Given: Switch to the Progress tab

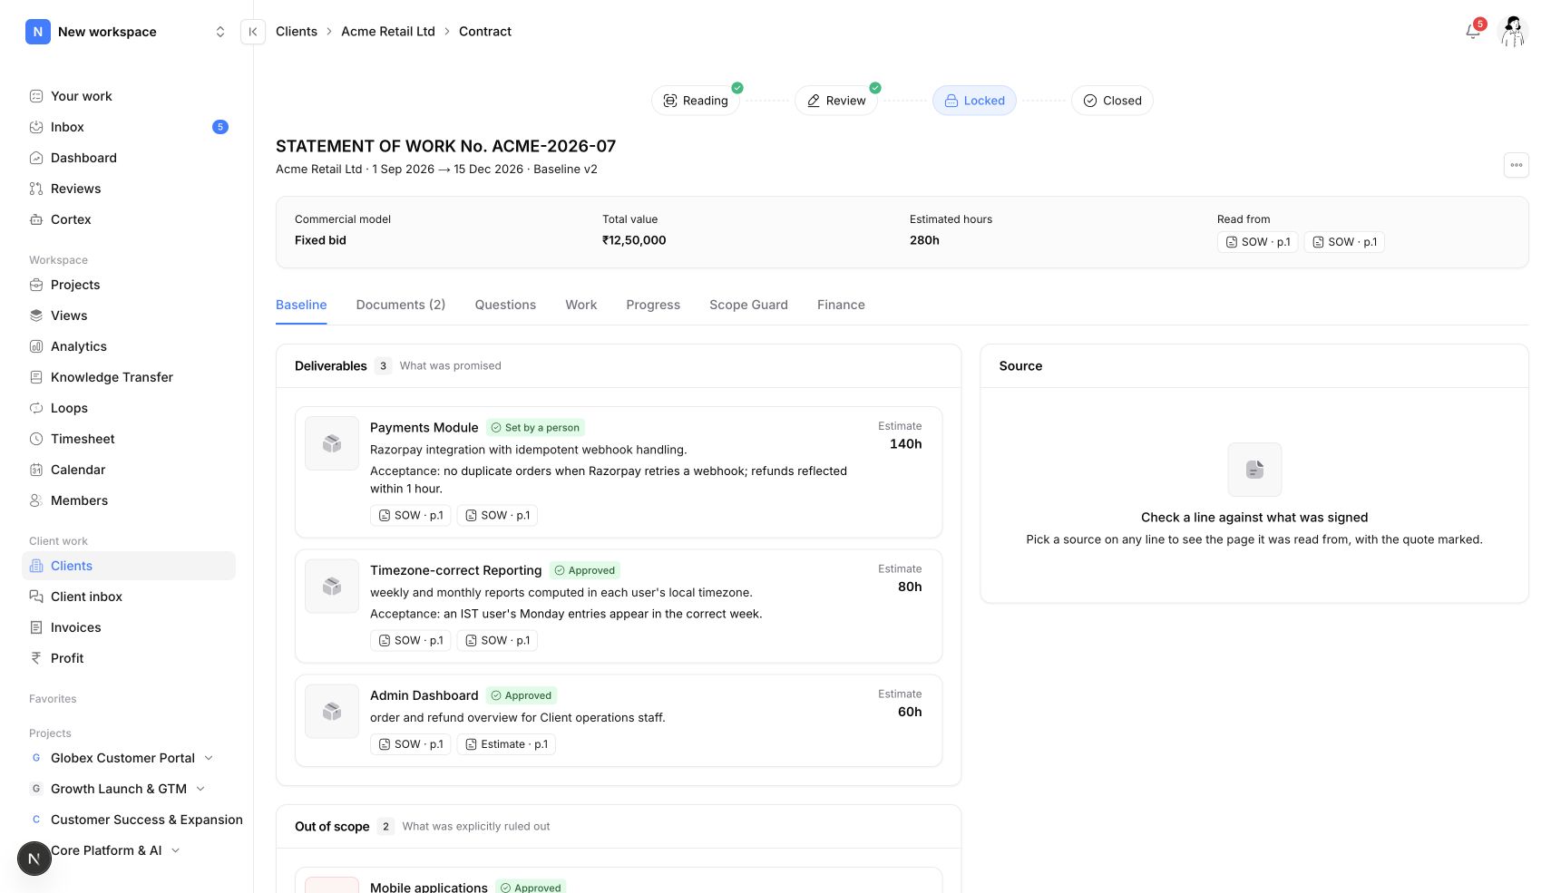Looking at the screenshot, I should (653, 305).
